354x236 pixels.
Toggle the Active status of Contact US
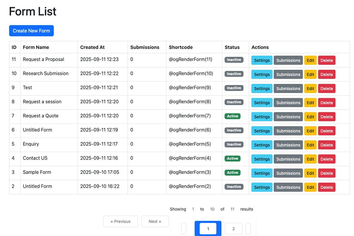tap(232, 159)
